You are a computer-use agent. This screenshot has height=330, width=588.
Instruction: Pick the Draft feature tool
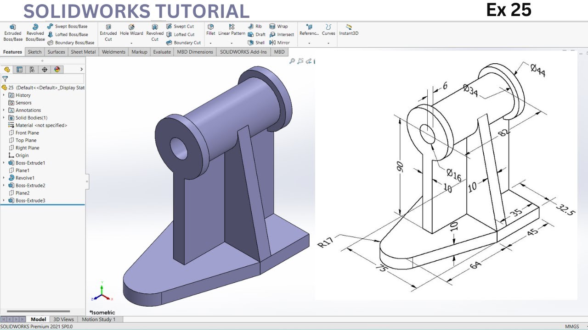256,34
